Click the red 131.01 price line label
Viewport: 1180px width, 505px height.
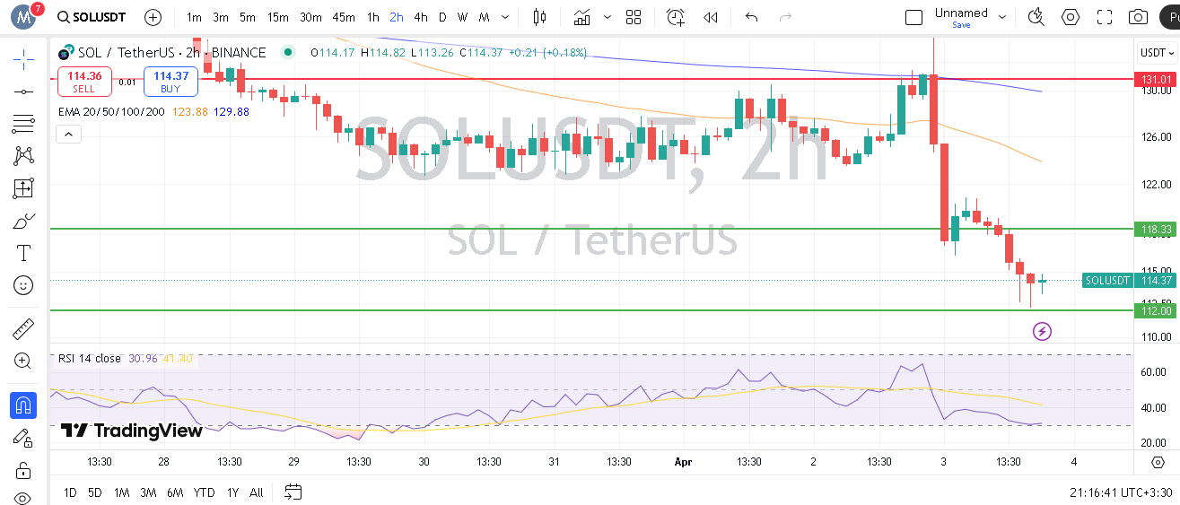point(1157,79)
